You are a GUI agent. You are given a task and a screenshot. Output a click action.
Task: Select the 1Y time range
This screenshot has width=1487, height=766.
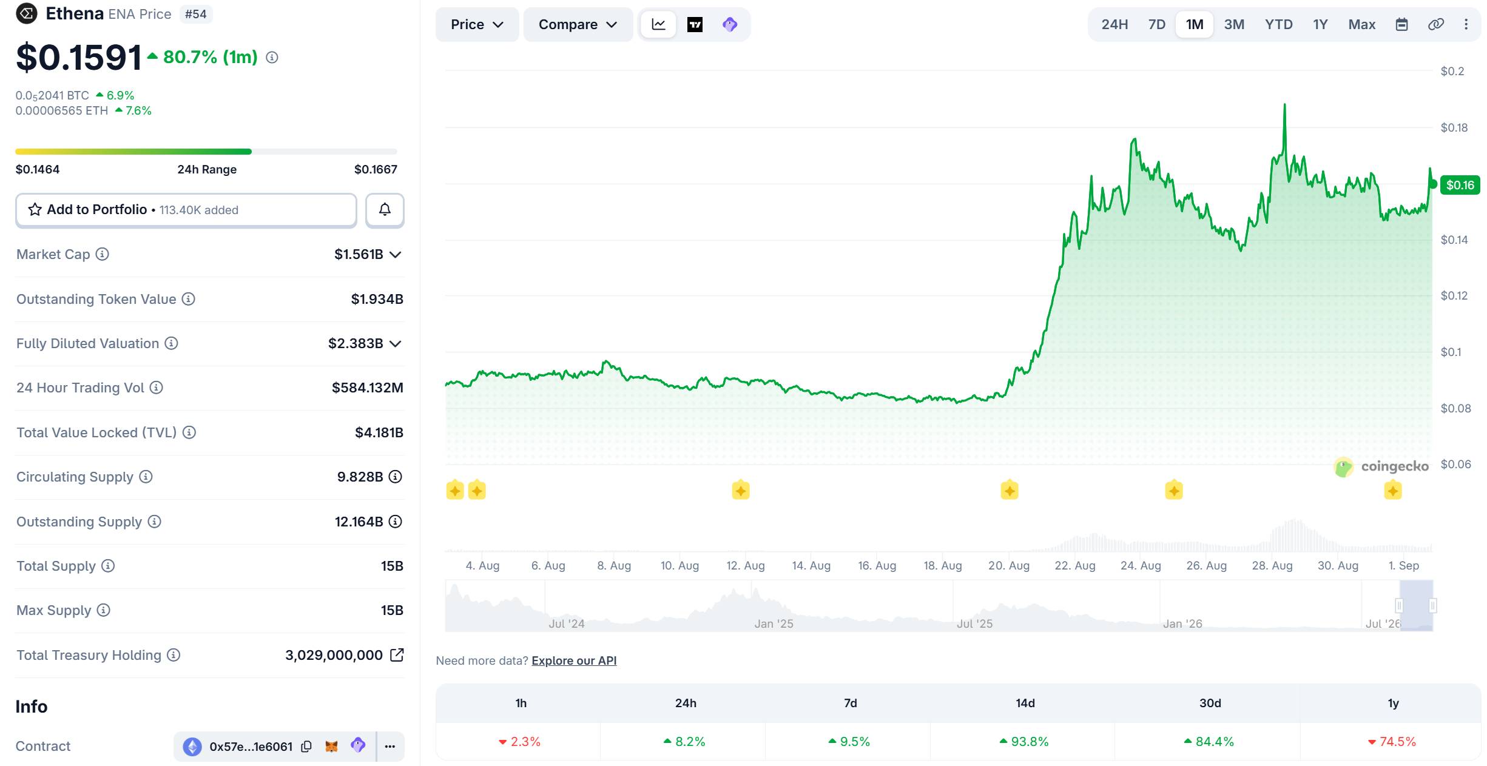pyautogui.click(x=1320, y=25)
